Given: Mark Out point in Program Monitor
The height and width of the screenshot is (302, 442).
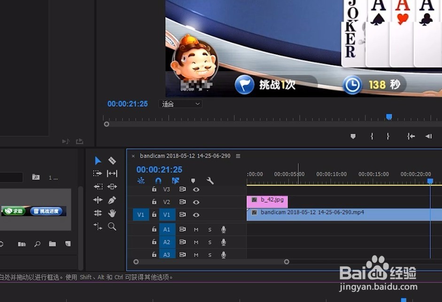Looking at the screenshot, I should 388,137.
